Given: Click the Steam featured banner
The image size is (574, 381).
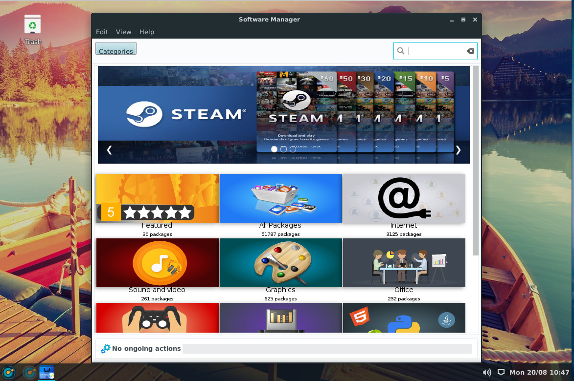Looking at the screenshot, I should tap(284, 115).
